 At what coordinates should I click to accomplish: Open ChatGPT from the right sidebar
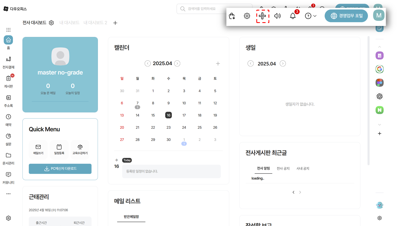tap(379, 96)
